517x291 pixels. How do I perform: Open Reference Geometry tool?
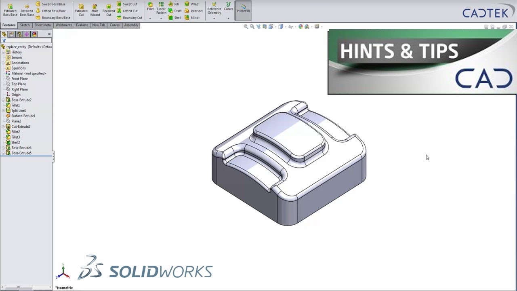tap(214, 8)
